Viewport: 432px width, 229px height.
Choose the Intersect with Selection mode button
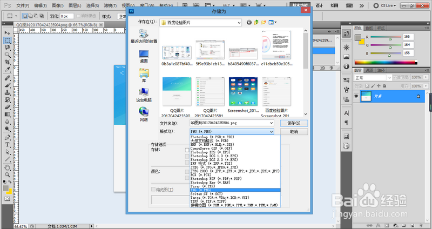click(42, 16)
